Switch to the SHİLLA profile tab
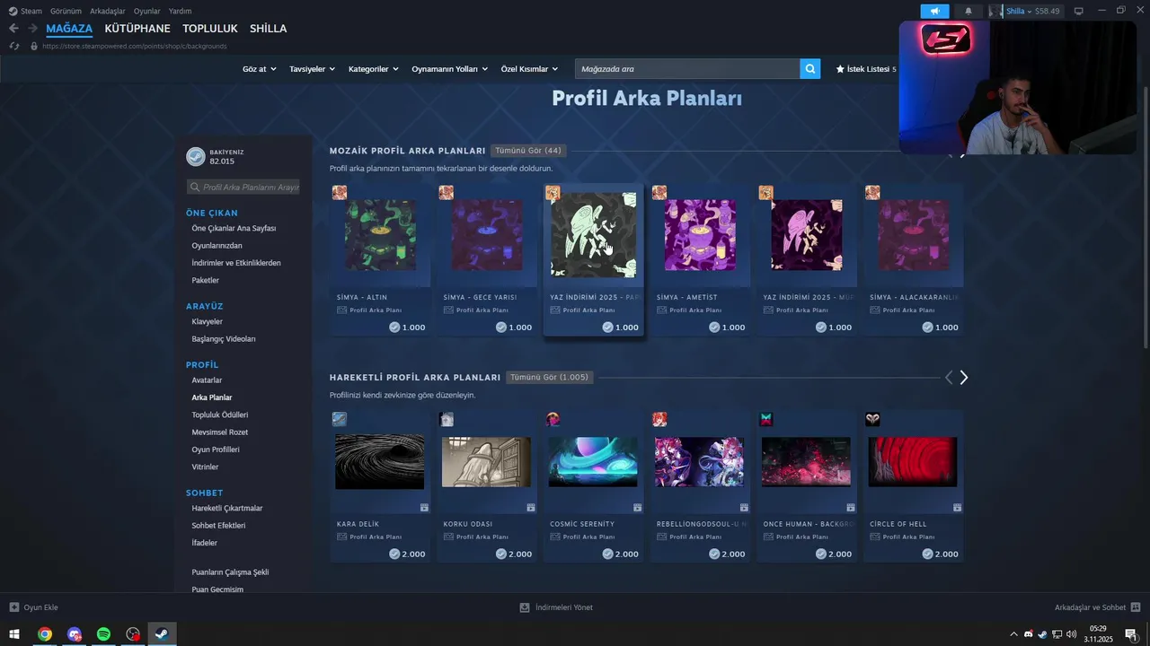This screenshot has height=646, width=1150. tap(269, 29)
